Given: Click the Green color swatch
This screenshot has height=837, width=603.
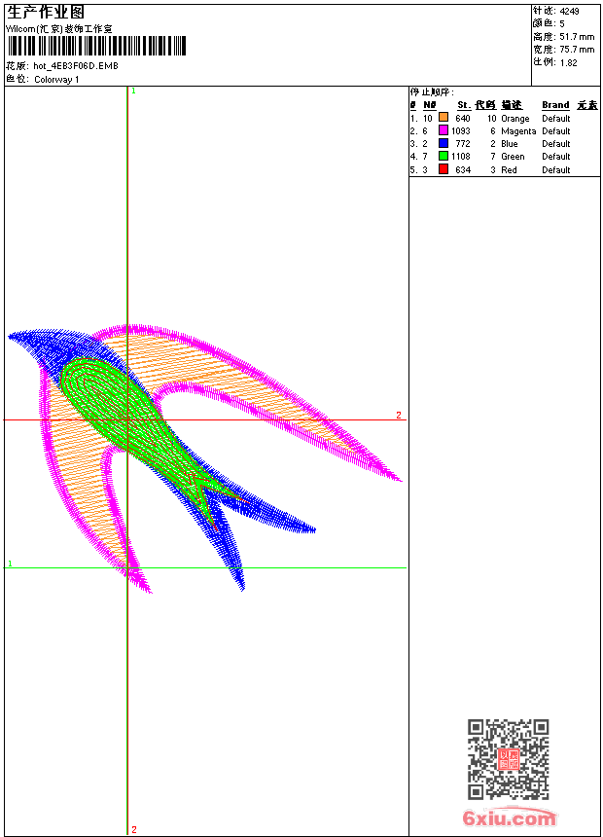Looking at the screenshot, I should pos(443,156).
